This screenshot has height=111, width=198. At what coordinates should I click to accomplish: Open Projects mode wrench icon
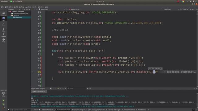pos(3,35)
